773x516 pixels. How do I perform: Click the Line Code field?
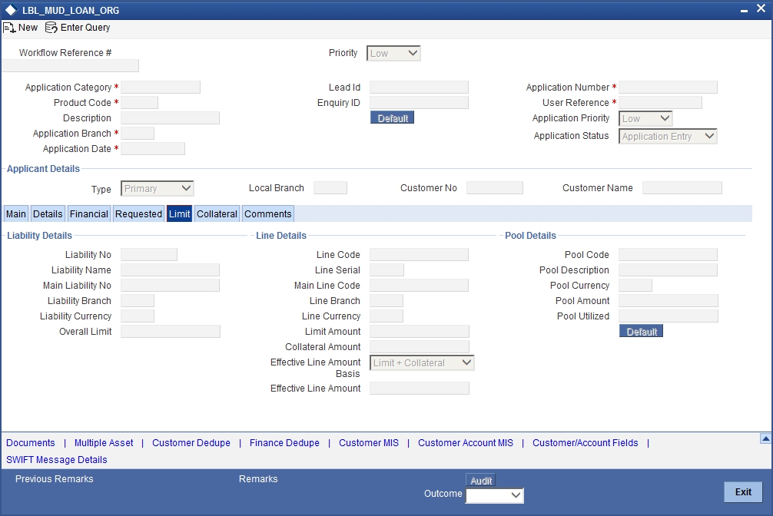click(419, 254)
